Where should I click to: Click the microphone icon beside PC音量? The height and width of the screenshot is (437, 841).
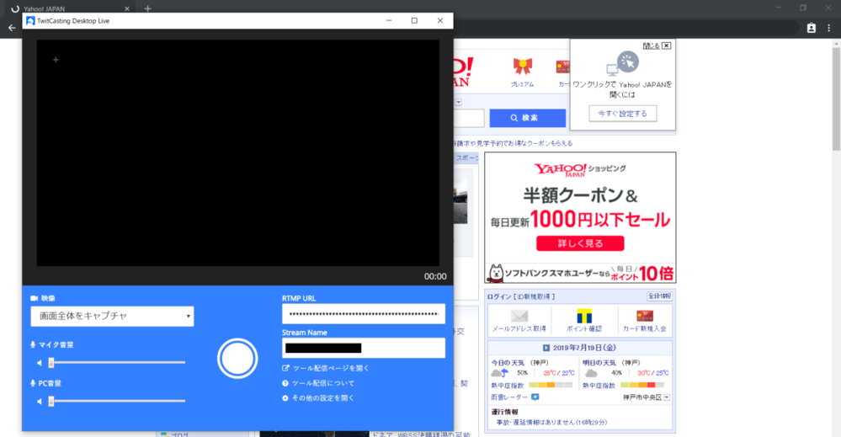[x=33, y=383]
